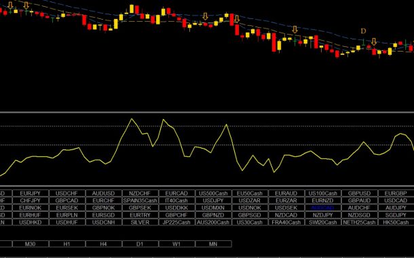Switch chart to EURJPY symbol
The height and width of the screenshot is (258, 414).
coord(31,193)
